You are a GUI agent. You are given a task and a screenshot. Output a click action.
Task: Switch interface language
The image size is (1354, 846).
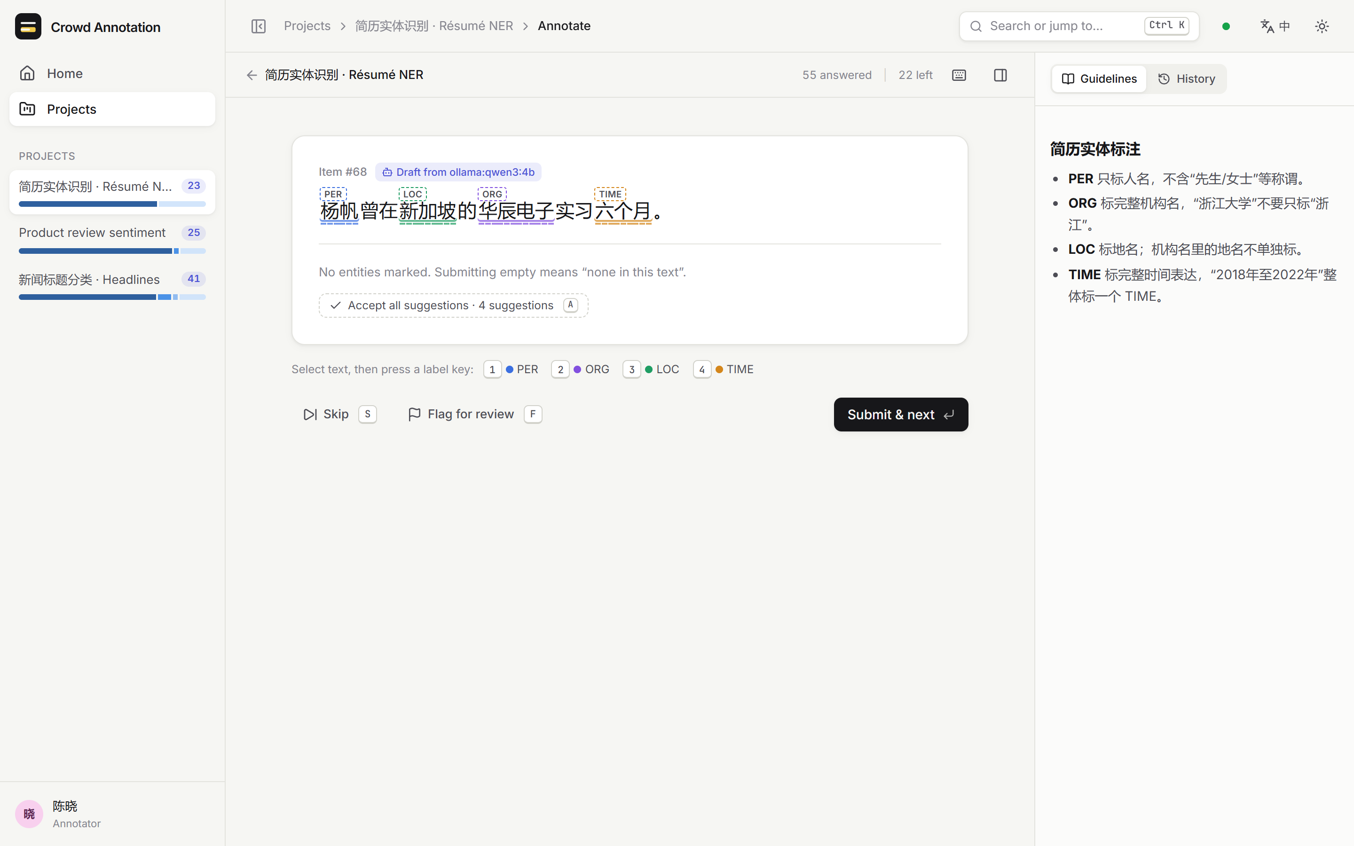click(x=1275, y=26)
